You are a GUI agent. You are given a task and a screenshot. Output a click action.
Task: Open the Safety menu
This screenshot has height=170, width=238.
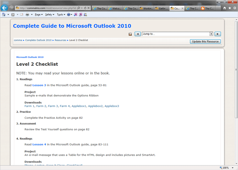tap(49, 15)
